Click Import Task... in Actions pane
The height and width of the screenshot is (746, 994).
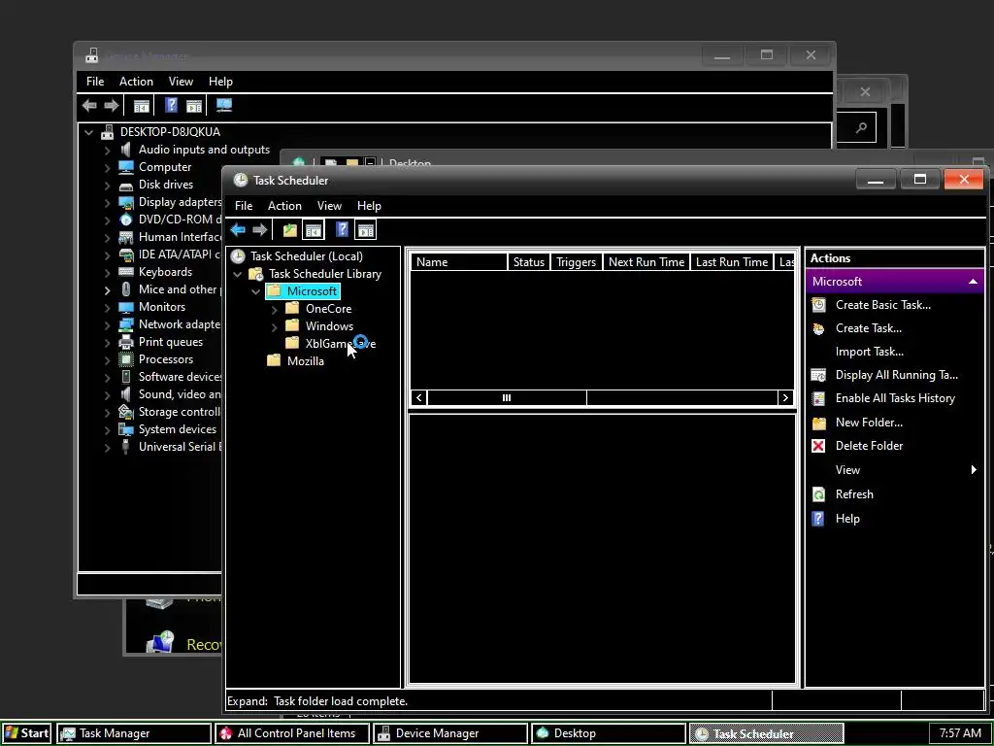[x=869, y=352]
